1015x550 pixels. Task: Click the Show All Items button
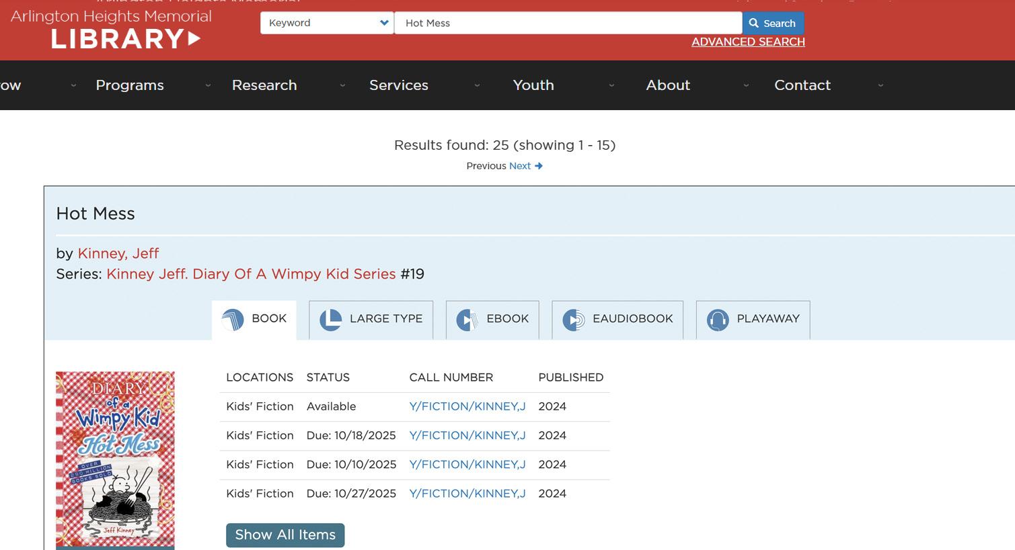point(285,535)
